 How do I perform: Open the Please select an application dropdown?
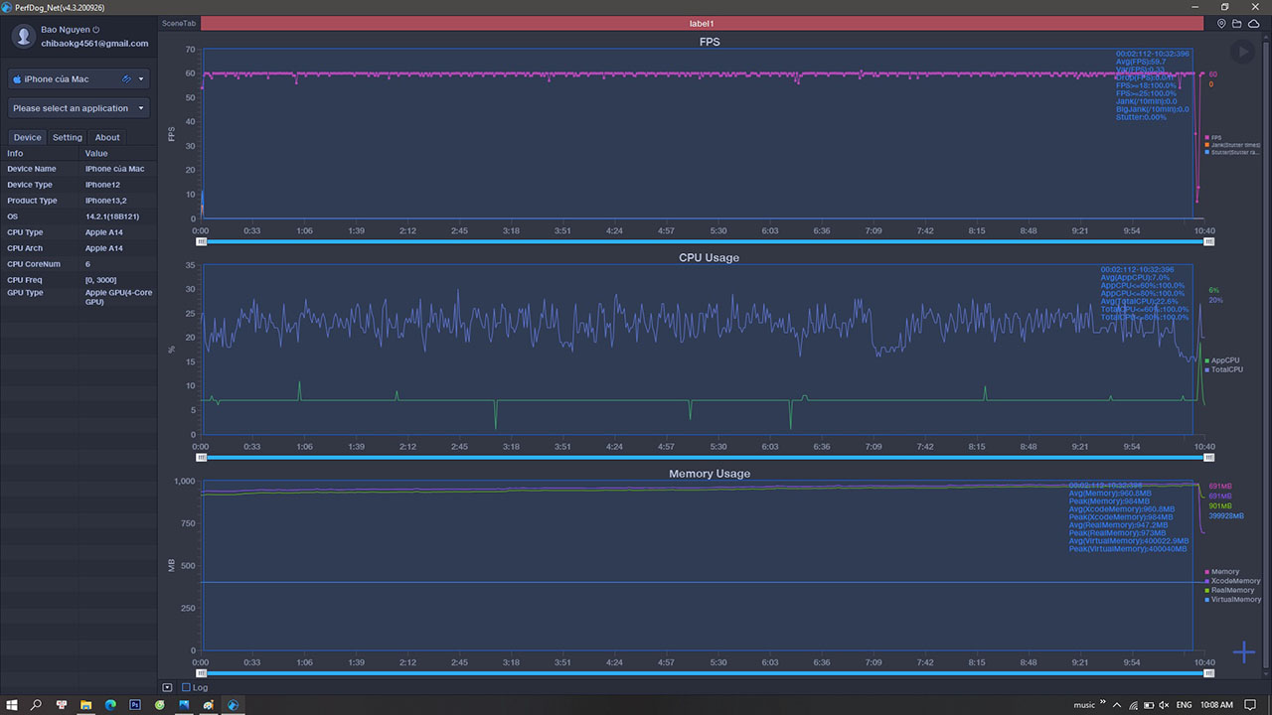pos(79,108)
